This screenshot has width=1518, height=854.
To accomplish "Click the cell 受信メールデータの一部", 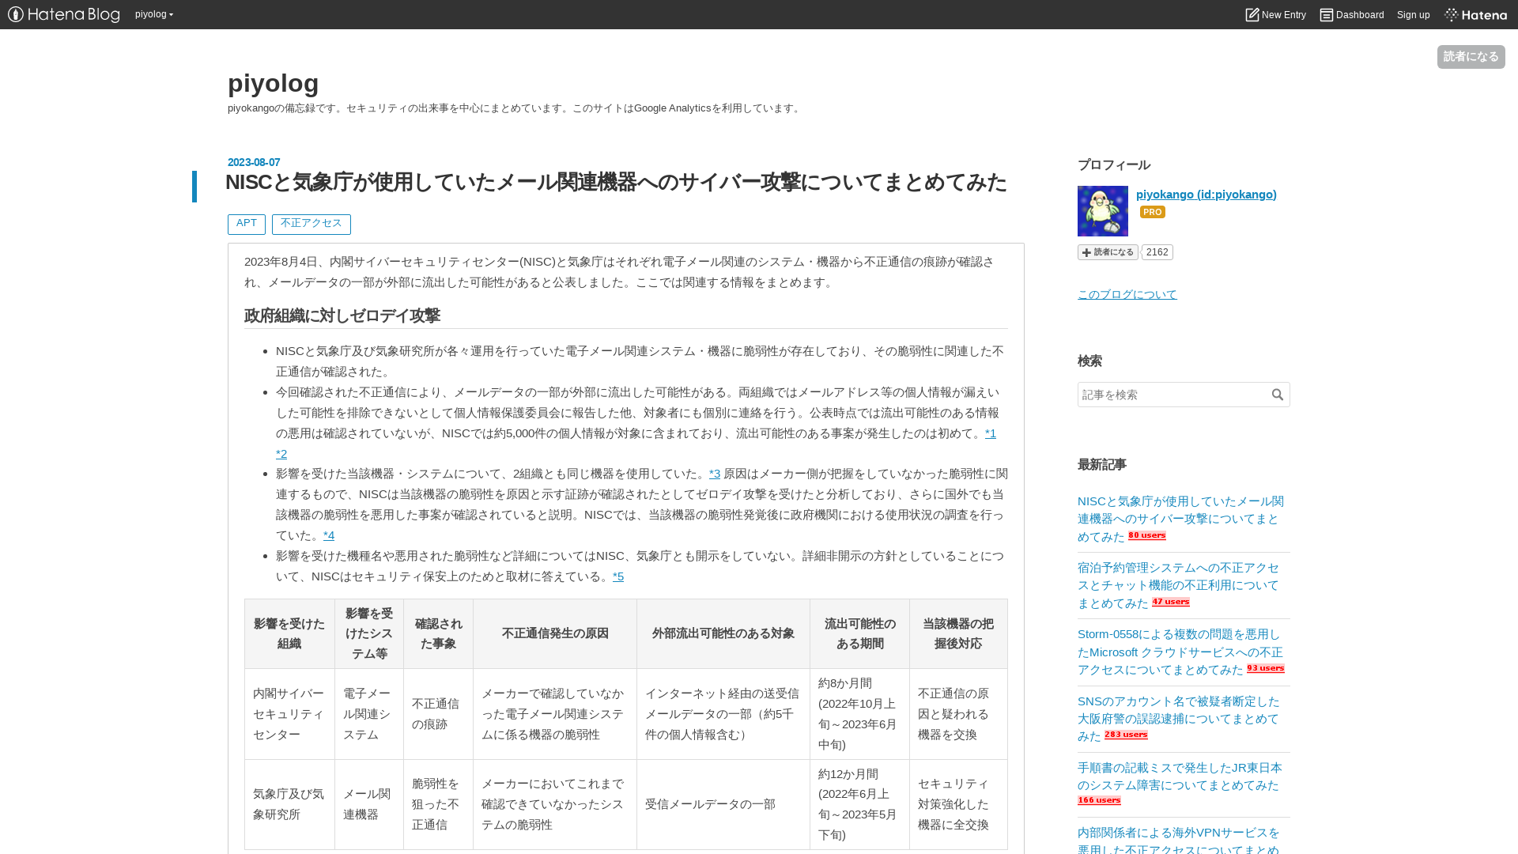I will coord(723,804).
